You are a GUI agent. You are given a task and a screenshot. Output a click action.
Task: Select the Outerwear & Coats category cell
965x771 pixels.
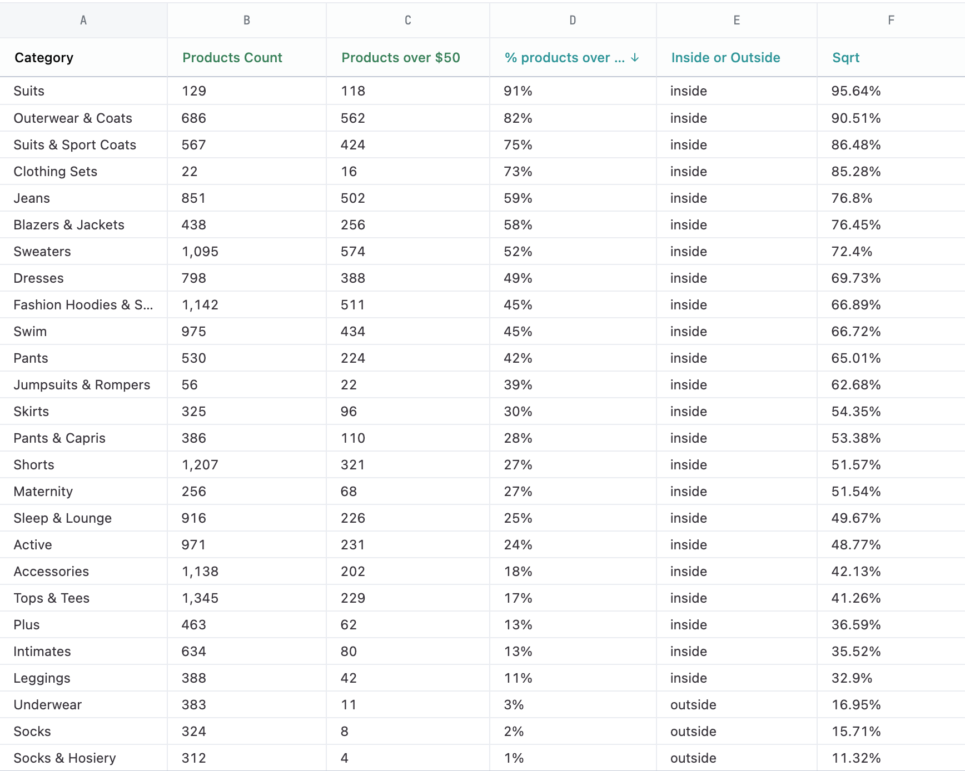tap(73, 118)
